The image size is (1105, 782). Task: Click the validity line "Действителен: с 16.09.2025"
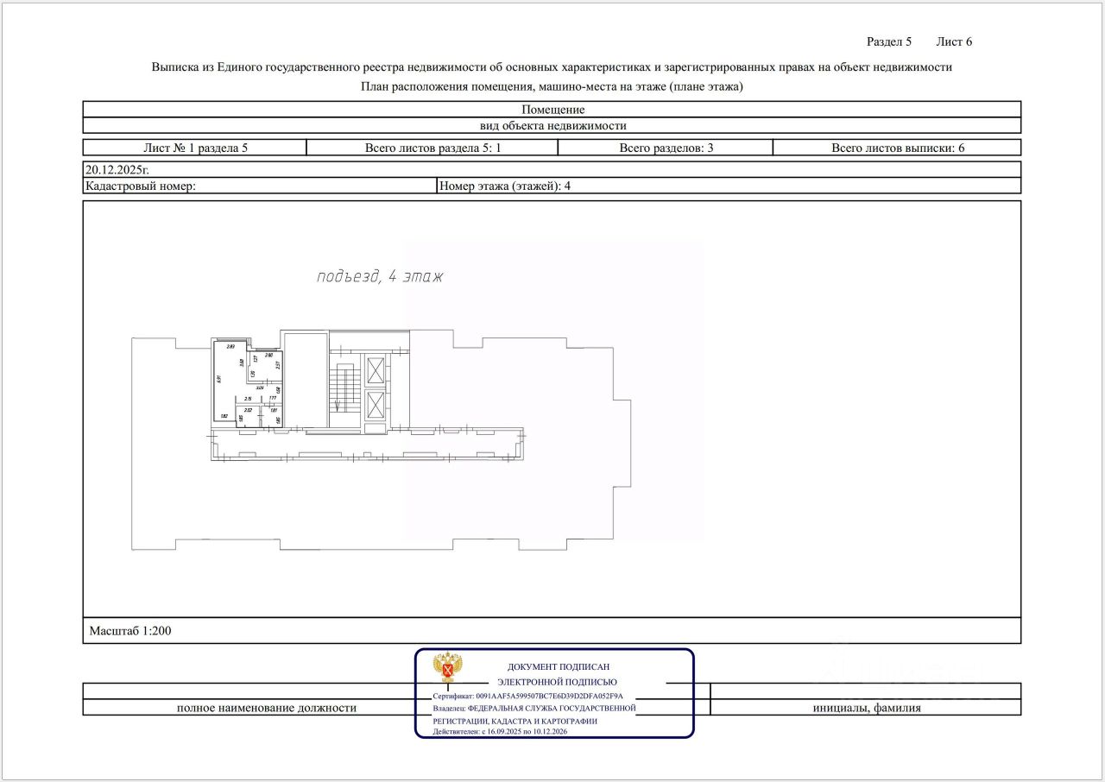tap(500, 732)
